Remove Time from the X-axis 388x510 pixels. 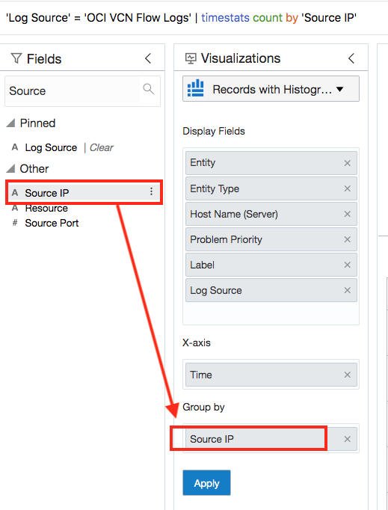(348, 375)
